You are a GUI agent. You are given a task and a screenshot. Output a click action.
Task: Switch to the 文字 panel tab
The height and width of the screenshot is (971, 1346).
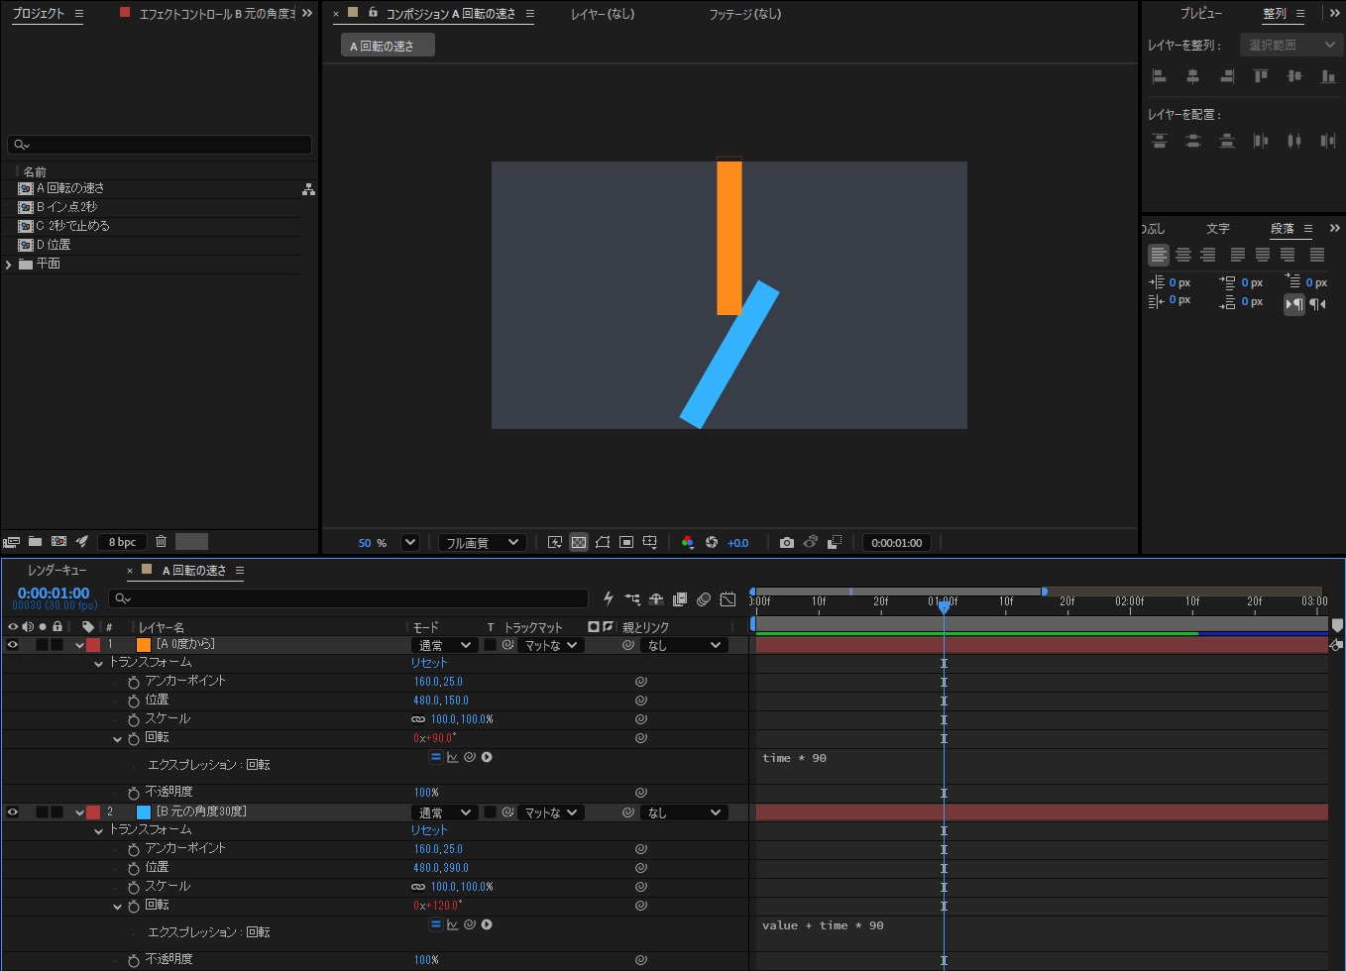tap(1218, 229)
